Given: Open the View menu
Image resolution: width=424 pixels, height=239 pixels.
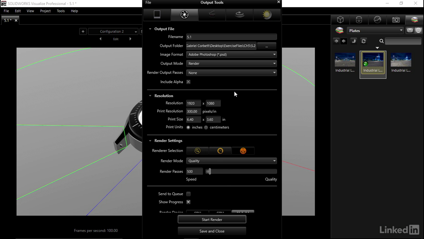Looking at the screenshot, I should click(30, 11).
